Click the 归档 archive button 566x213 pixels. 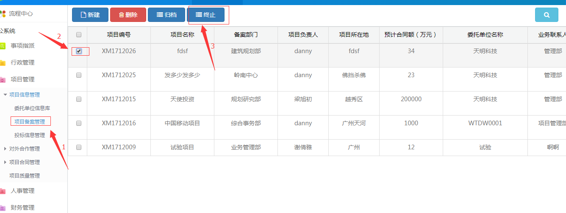click(166, 15)
